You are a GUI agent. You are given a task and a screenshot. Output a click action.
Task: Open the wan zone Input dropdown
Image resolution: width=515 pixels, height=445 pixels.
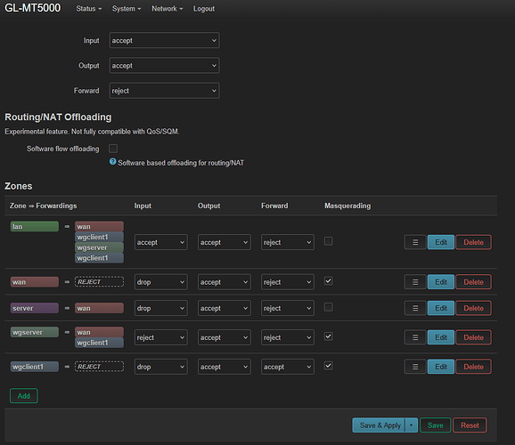(x=161, y=282)
